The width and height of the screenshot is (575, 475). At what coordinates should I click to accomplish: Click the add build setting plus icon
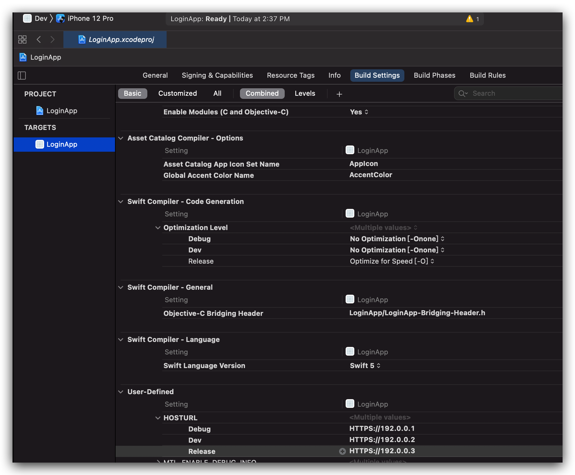coord(339,94)
